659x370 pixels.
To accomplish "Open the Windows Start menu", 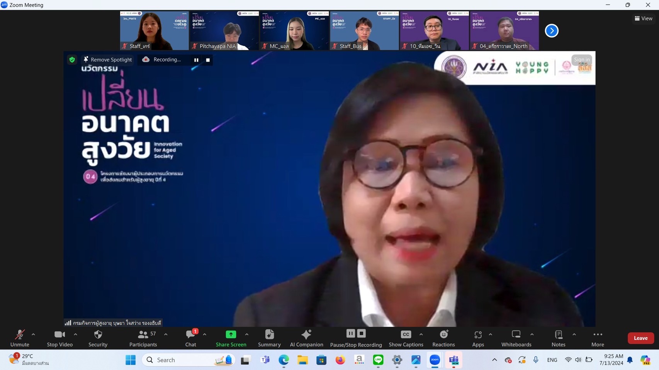I will (131, 360).
